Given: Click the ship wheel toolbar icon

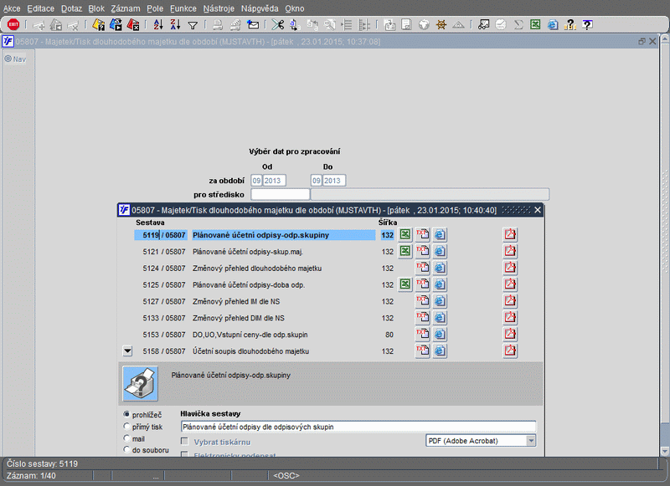Looking at the screenshot, I should 441,25.
